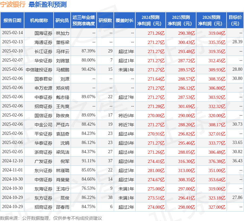Click the 中信建投证券 institution cell
244x221 pixels.
point(39,70)
